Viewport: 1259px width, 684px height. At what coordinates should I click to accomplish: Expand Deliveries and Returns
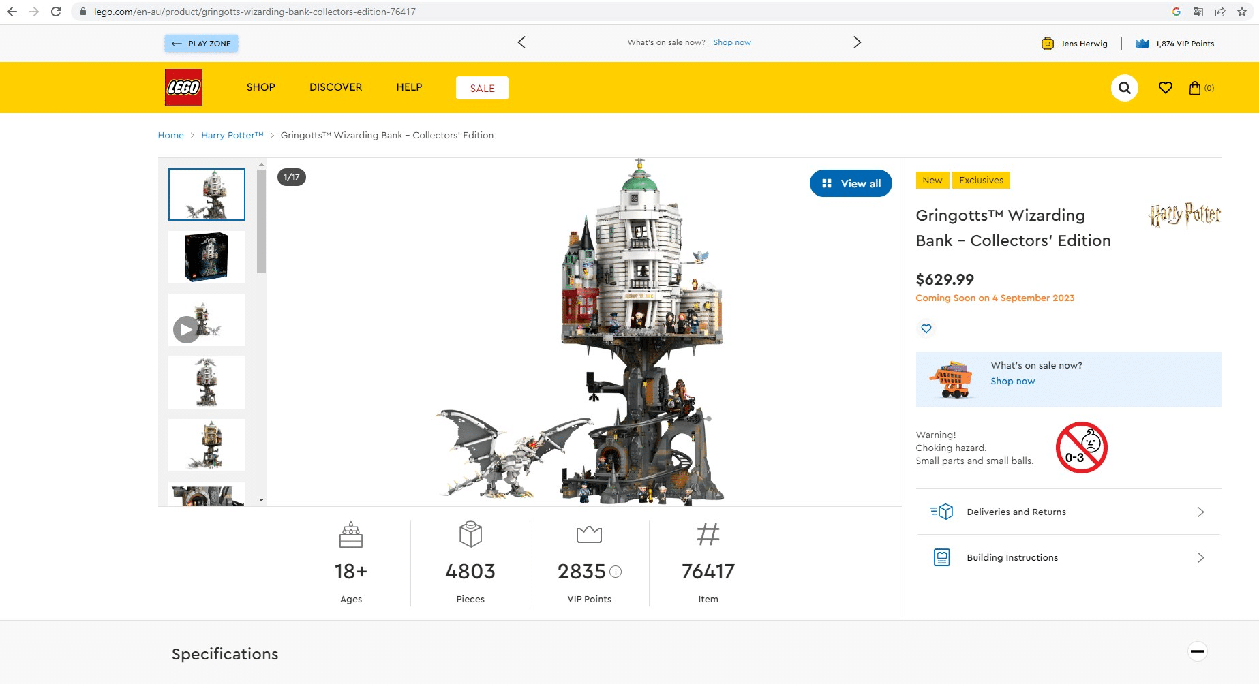(x=1068, y=512)
